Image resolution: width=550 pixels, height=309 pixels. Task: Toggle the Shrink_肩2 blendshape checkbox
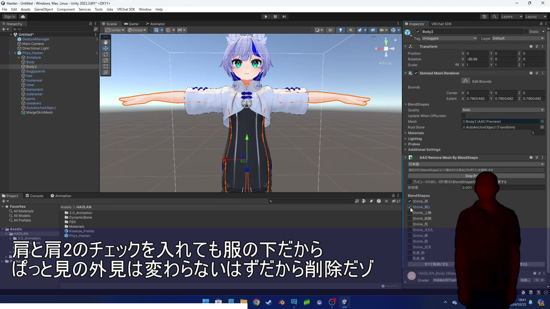point(410,207)
